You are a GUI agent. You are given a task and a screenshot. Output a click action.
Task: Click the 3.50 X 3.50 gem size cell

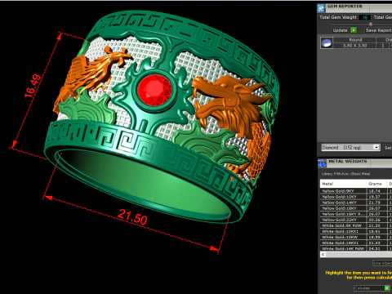click(x=354, y=46)
